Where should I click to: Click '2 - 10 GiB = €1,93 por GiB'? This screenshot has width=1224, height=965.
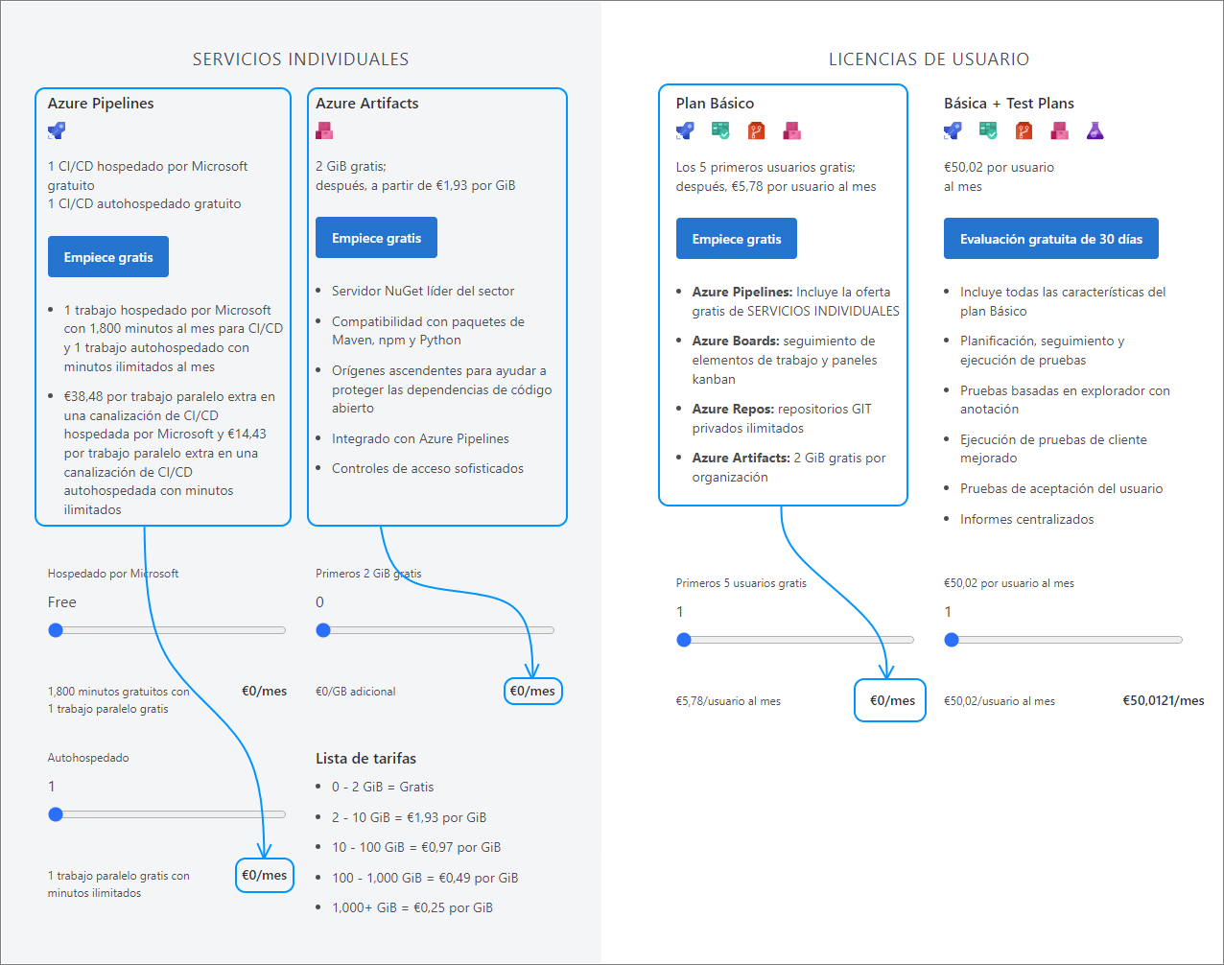pos(409,817)
